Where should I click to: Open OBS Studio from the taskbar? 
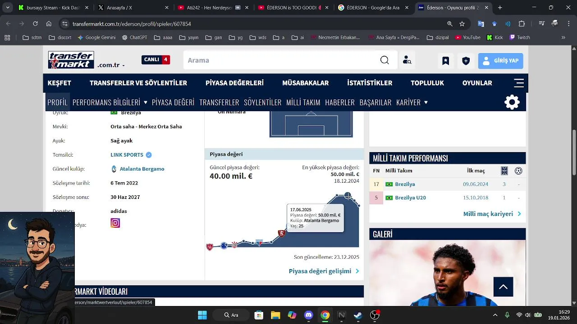(x=375, y=315)
